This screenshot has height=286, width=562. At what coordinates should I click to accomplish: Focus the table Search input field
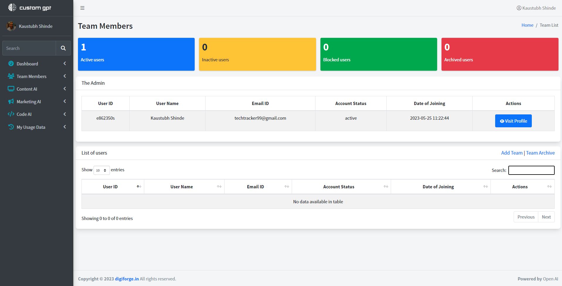[x=531, y=170]
